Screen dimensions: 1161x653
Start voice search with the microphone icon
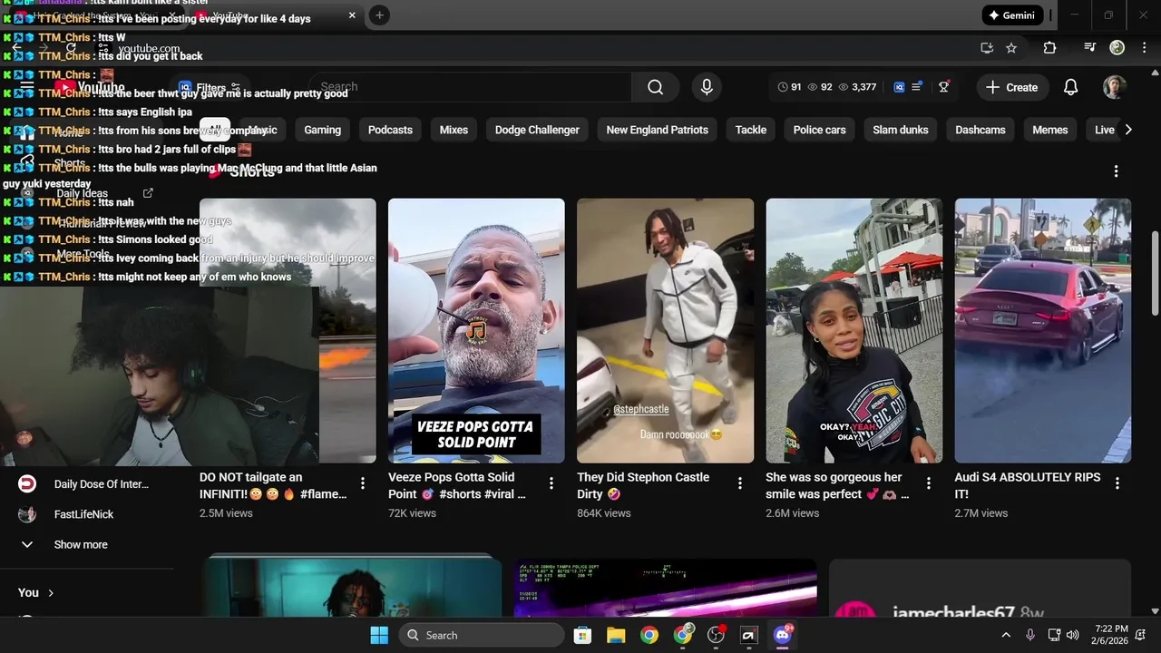coord(707,87)
